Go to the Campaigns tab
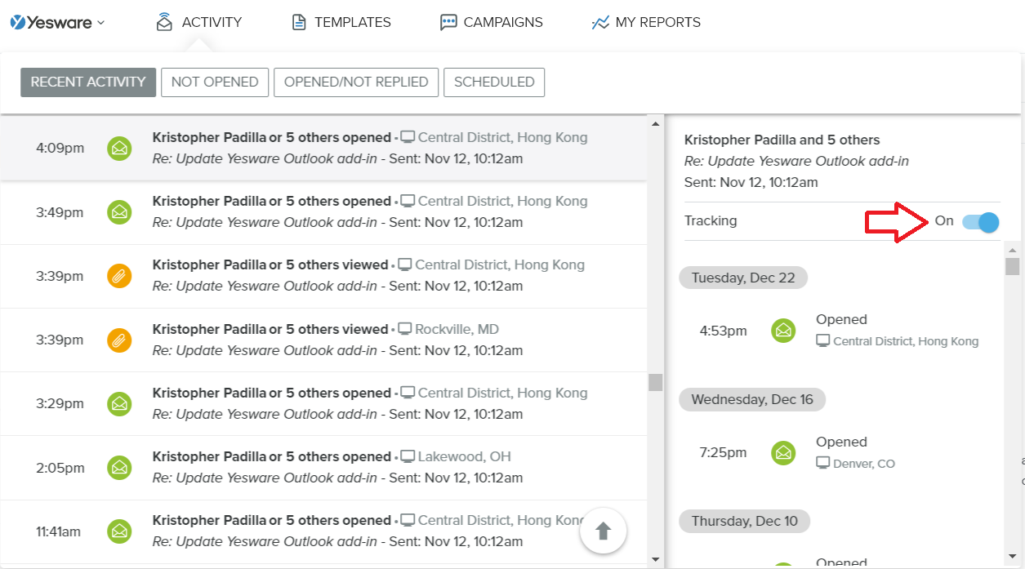The image size is (1025, 569). [491, 23]
